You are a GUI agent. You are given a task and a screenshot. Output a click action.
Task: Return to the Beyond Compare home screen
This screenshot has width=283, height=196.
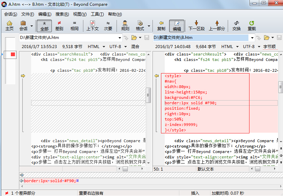point(9,25)
